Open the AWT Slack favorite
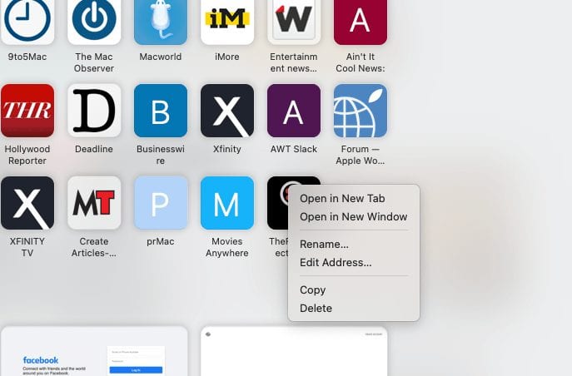Screen dimensions: 572x376 (x=294, y=111)
